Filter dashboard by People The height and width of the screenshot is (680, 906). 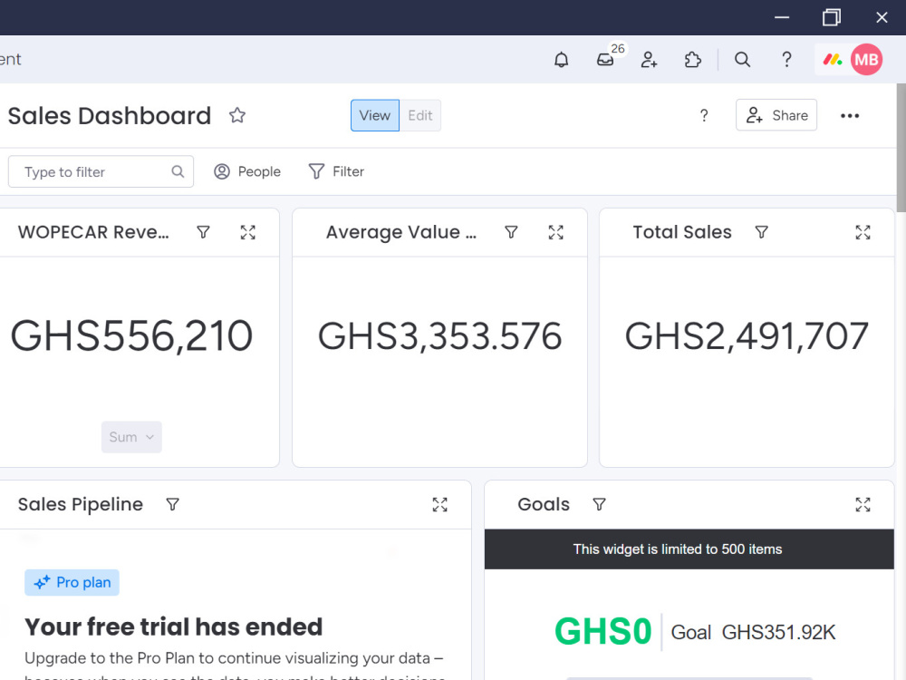tap(247, 171)
